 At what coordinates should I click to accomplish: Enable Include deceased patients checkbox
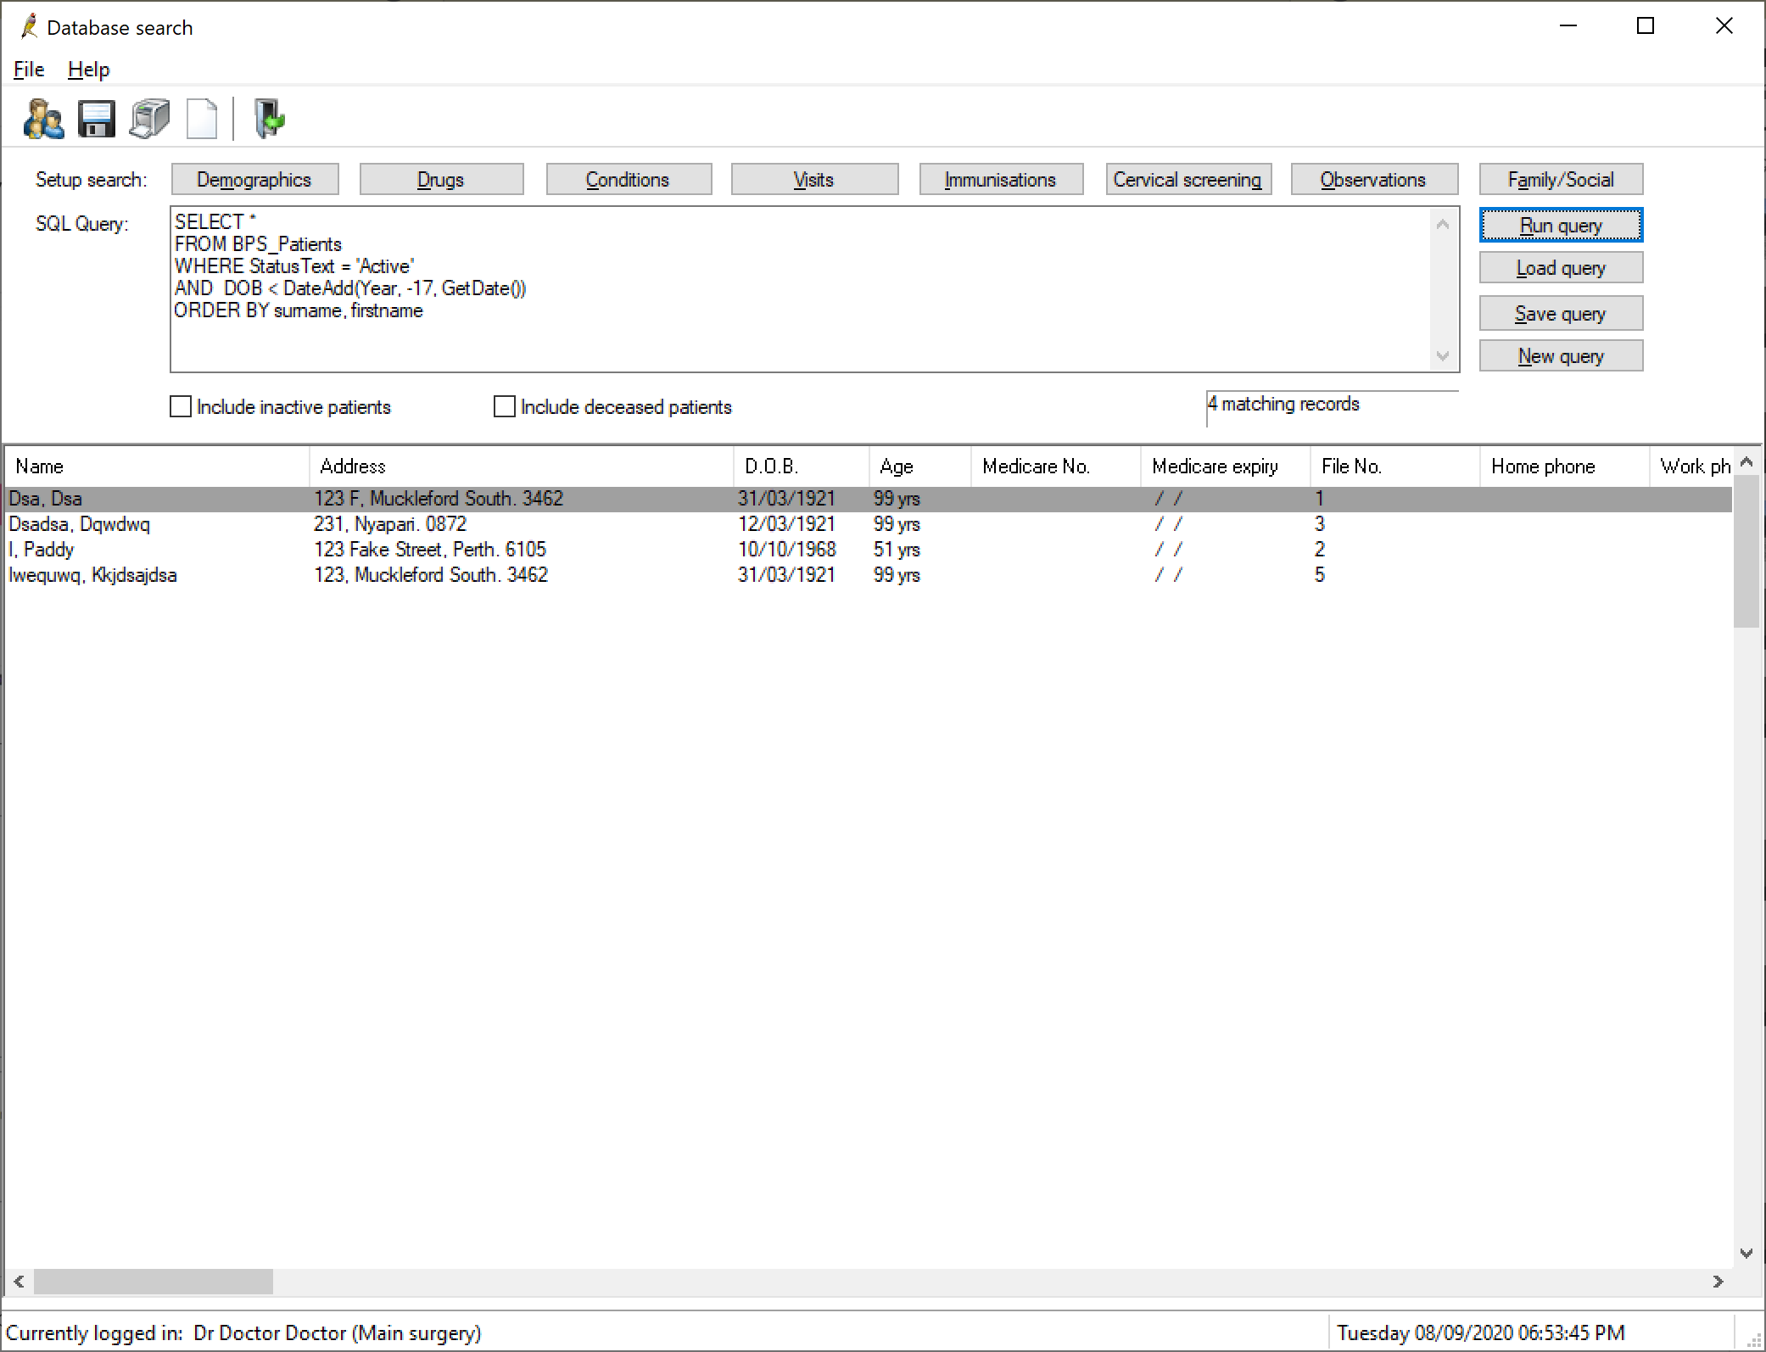point(505,407)
